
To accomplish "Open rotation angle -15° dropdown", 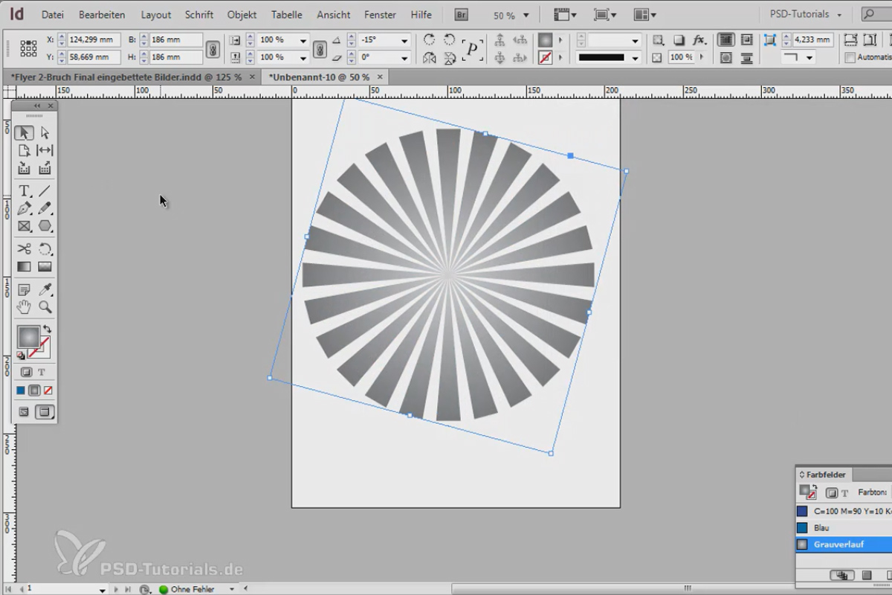I will (404, 41).
